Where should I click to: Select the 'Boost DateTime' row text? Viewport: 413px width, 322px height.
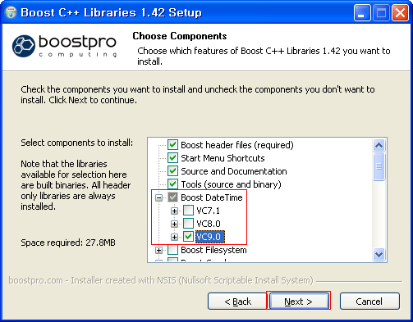(212, 197)
